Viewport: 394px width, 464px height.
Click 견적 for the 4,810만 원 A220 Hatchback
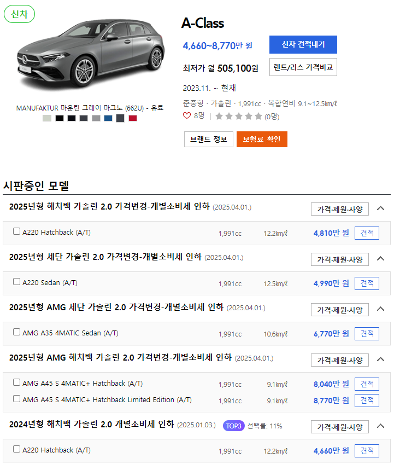tap(367, 233)
